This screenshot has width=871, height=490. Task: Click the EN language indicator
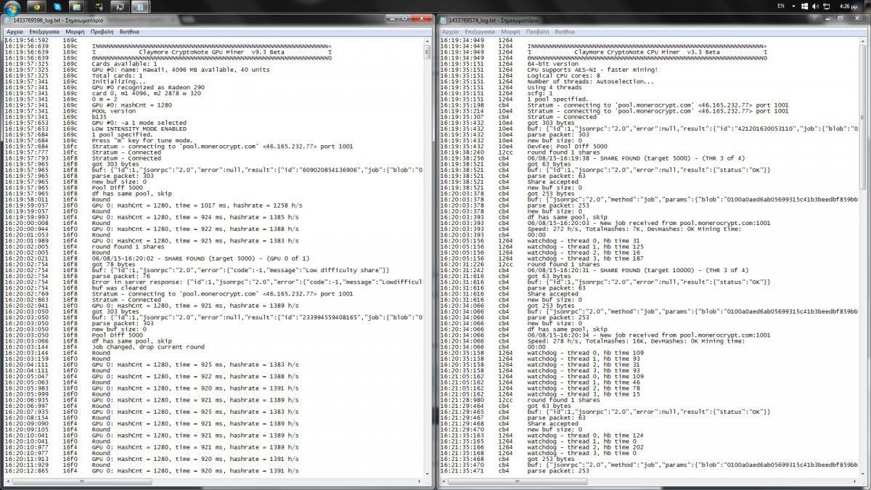pos(781,6)
